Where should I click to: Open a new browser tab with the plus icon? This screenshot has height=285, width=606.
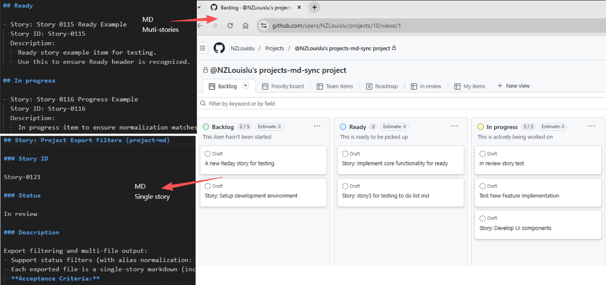pyautogui.click(x=315, y=7)
